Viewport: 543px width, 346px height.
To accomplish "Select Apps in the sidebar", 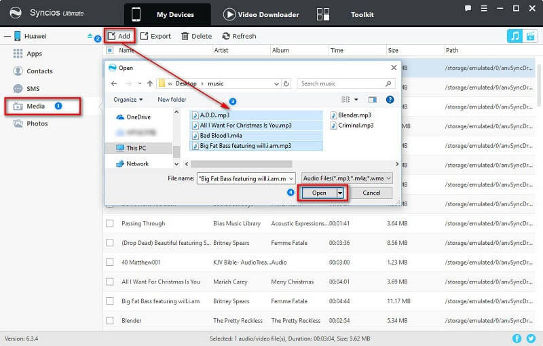I will tap(34, 54).
